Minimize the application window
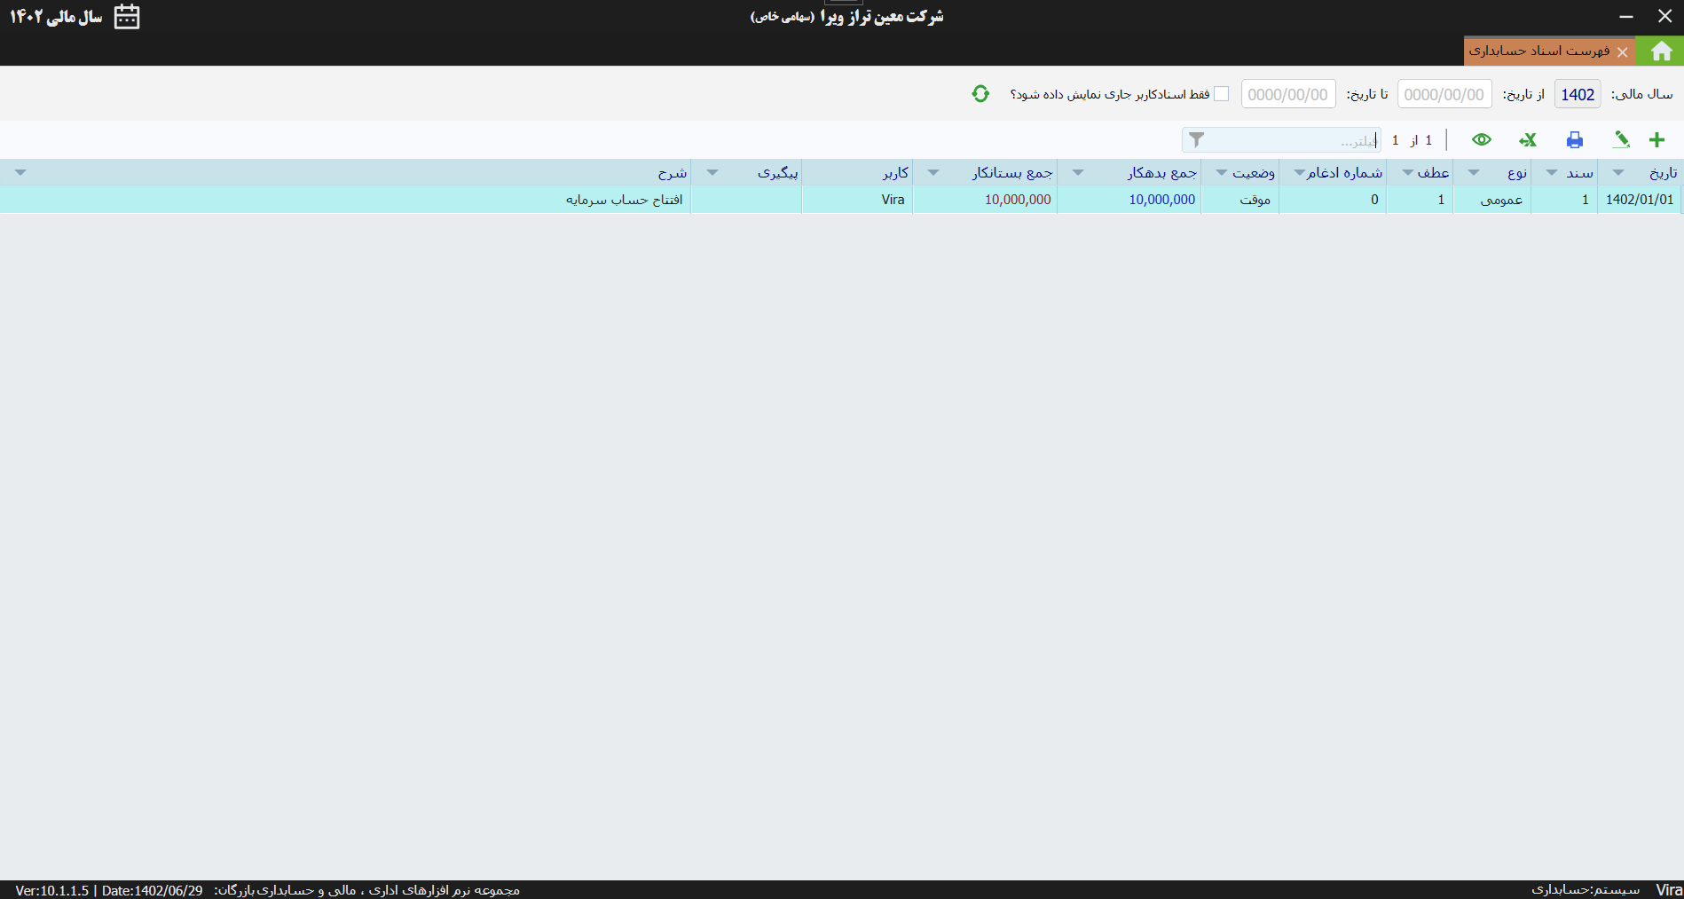 pos(1626,17)
